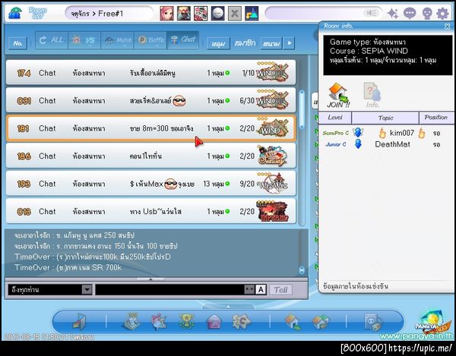Select the Chat room filter tab
Screen dimensions: 456x356
(183, 39)
